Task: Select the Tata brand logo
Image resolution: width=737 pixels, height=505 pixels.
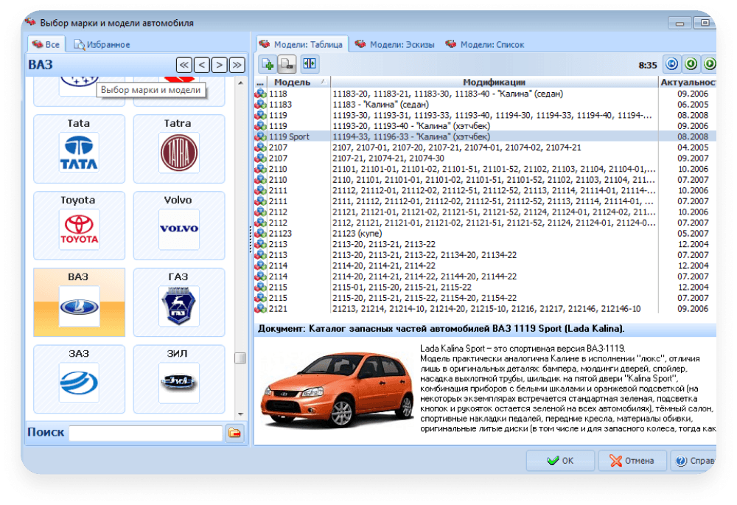Action: (79, 153)
